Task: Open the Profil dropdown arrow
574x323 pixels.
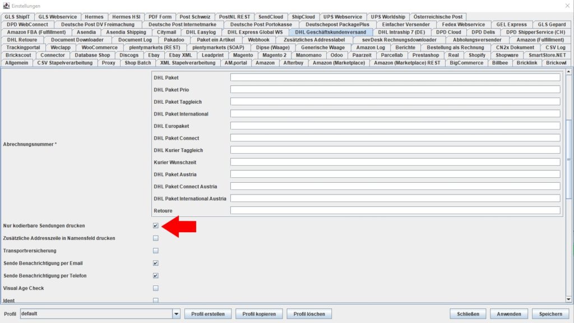Action: click(x=176, y=314)
